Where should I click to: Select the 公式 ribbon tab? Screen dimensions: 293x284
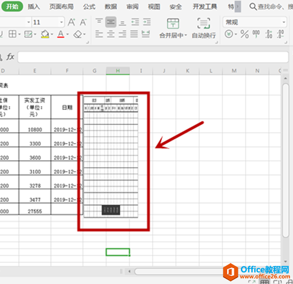point(89,7)
